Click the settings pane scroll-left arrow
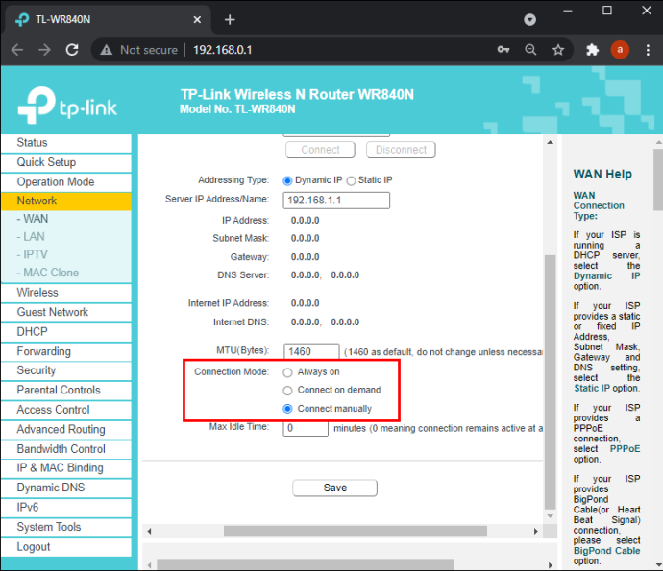 149,532
